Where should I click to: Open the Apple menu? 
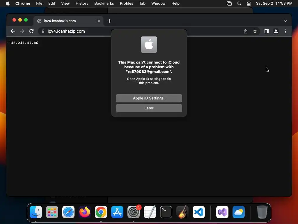[8, 3]
